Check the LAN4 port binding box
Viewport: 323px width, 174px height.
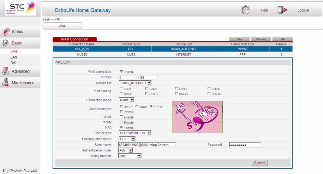tap(209, 89)
